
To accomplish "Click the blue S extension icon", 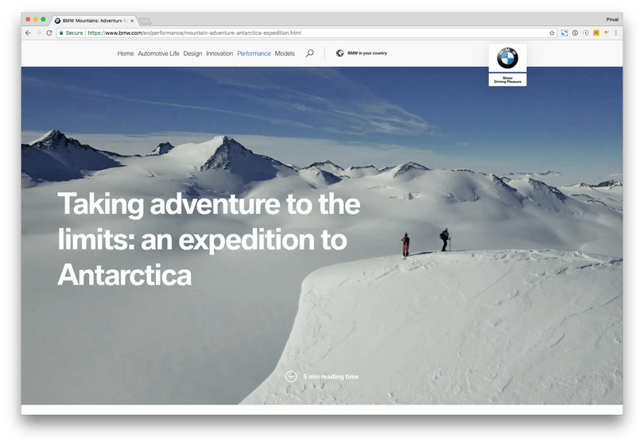I will (x=564, y=33).
